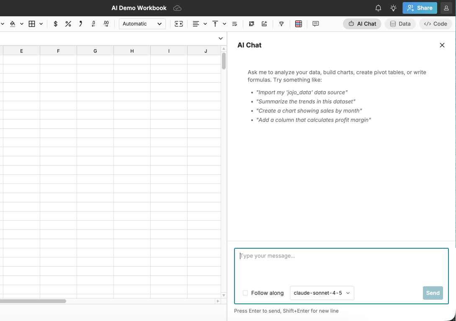The height and width of the screenshot is (321, 456).
Task: Open the format as table tool
Action: 299,24
